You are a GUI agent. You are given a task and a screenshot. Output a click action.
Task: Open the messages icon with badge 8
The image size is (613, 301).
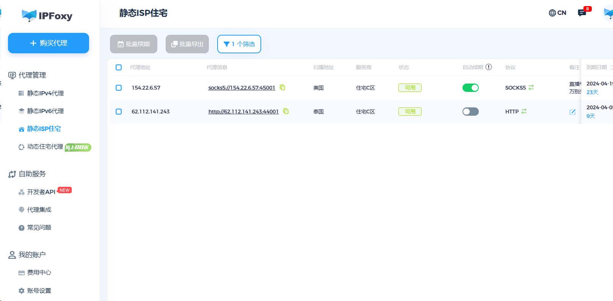click(582, 13)
